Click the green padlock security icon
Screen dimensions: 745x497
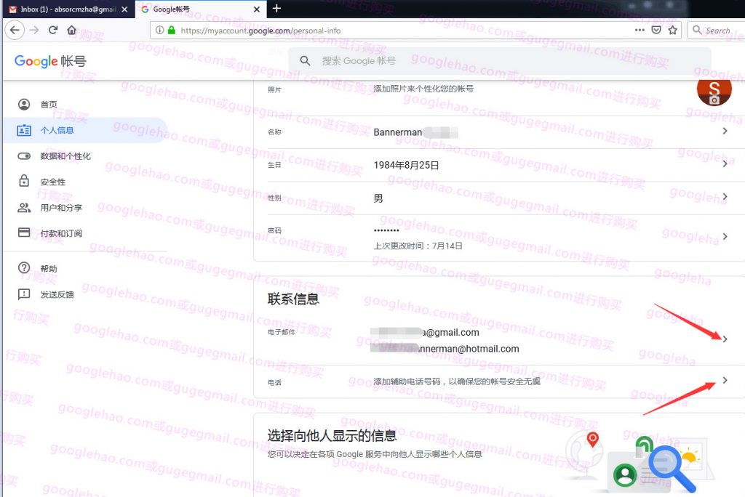pyautogui.click(x=172, y=31)
